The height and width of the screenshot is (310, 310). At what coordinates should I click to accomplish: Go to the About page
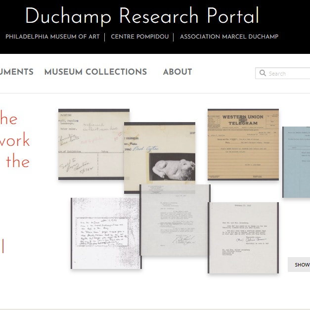click(x=177, y=72)
